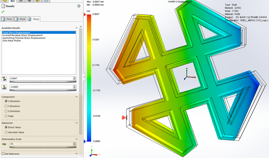Screen dimensions: 269x158
Task: Expand the Set Reference section chevron
Action: 76,154
